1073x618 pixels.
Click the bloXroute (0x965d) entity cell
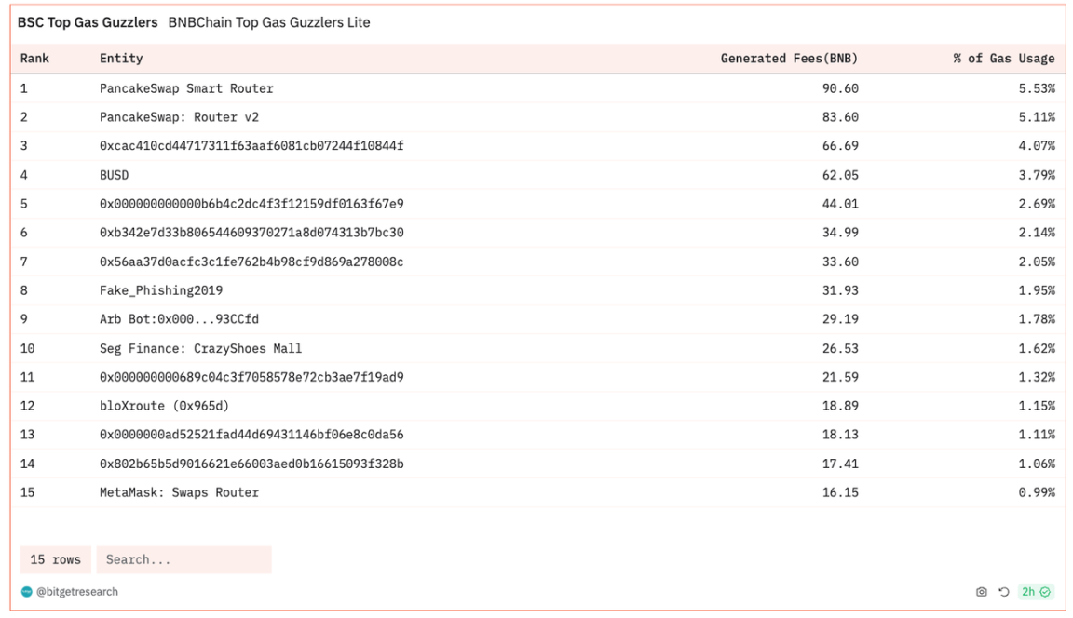[x=164, y=406]
